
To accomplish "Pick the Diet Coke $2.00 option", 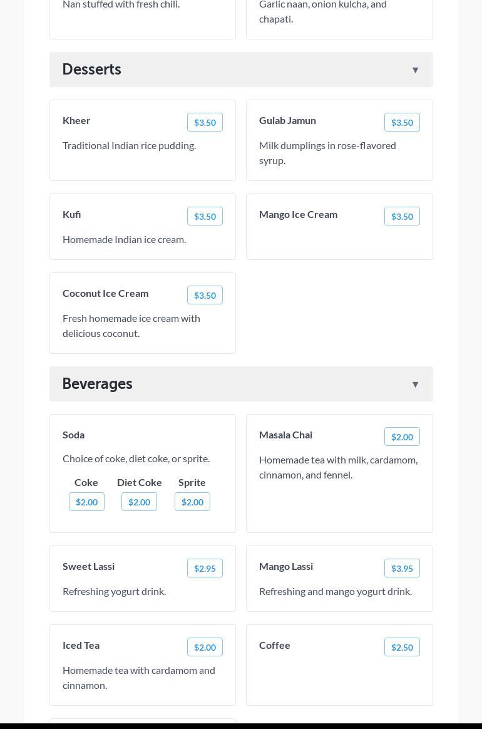I will 139,502.
